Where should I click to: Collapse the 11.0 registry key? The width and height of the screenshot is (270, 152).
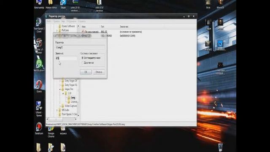63,93
